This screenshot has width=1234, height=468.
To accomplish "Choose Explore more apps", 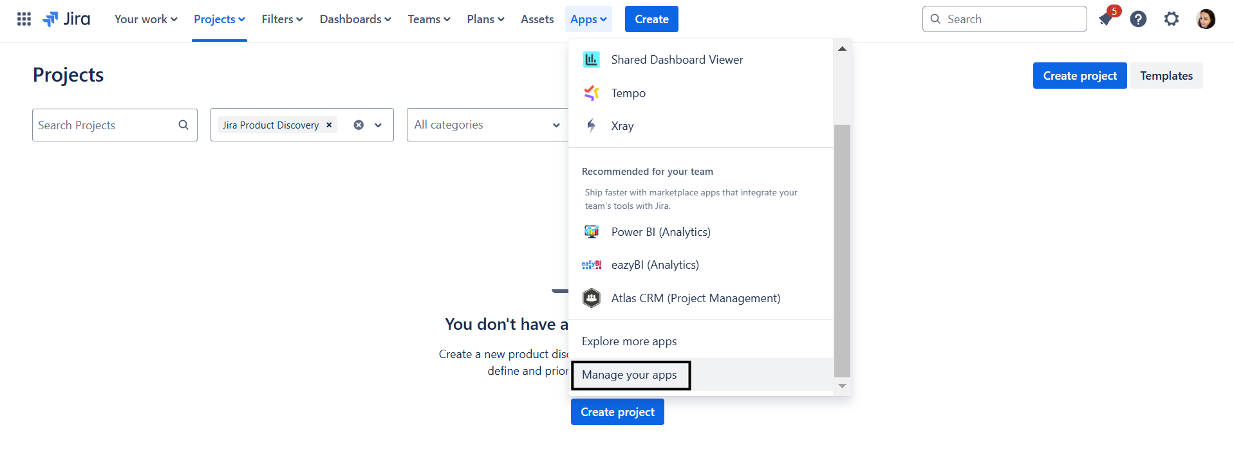I will (701, 341).
